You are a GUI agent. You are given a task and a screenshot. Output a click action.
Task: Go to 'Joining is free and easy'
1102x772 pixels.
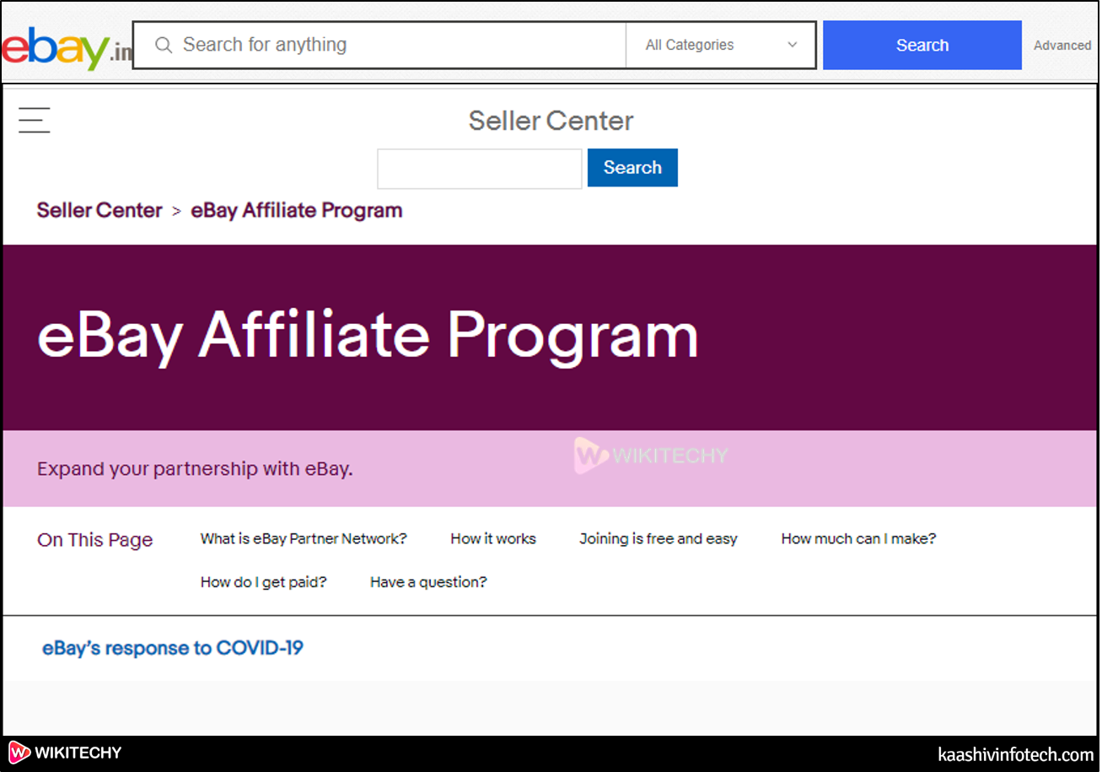tap(658, 538)
